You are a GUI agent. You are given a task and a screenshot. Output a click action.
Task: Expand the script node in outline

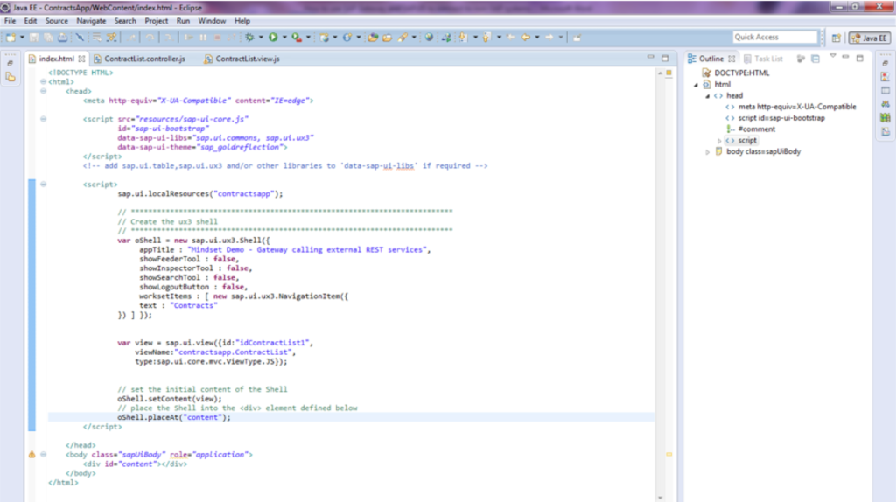click(719, 141)
